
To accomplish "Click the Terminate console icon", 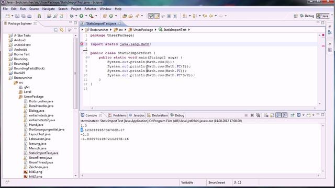I will pos(246,115).
